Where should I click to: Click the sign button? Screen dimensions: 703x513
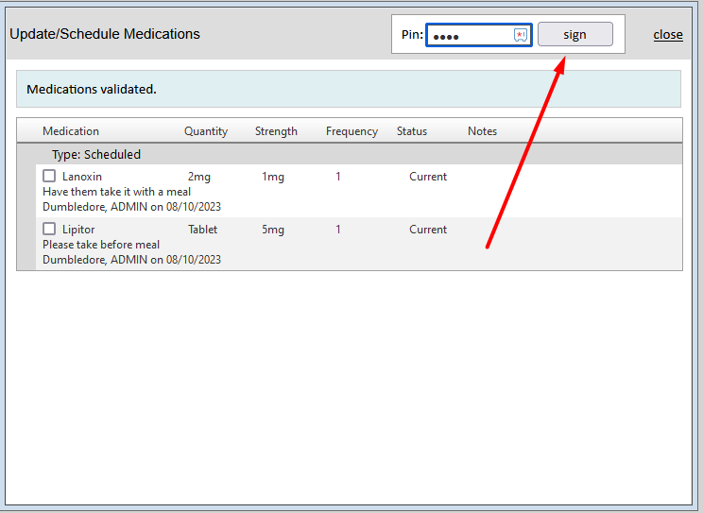[x=575, y=35]
